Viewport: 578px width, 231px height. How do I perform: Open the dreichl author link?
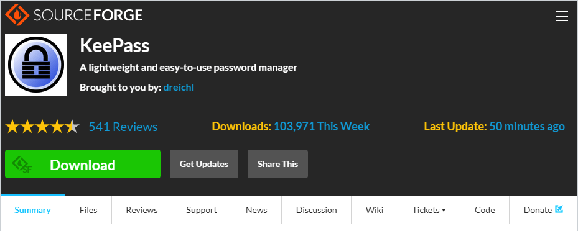point(179,88)
